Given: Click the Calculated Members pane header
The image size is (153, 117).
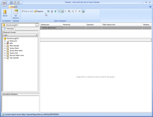Looking at the screenshot, I should (x=21, y=94).
